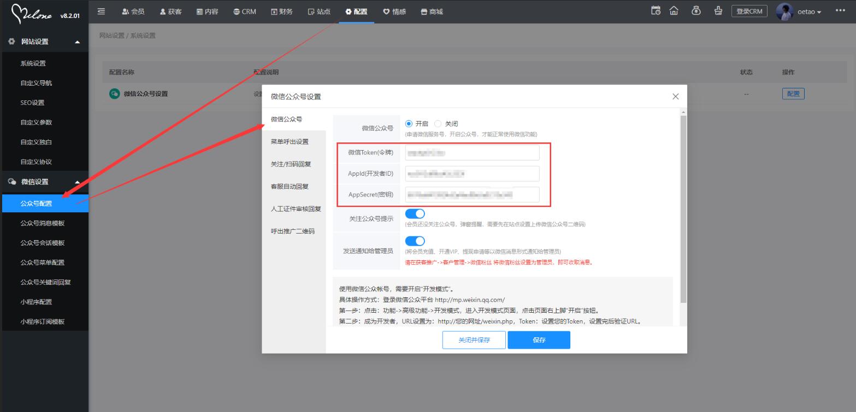This screenshot has height=412, width=856.
Task: Click the 微信Token(令牌) input field
Action: (x=472, y=152)
